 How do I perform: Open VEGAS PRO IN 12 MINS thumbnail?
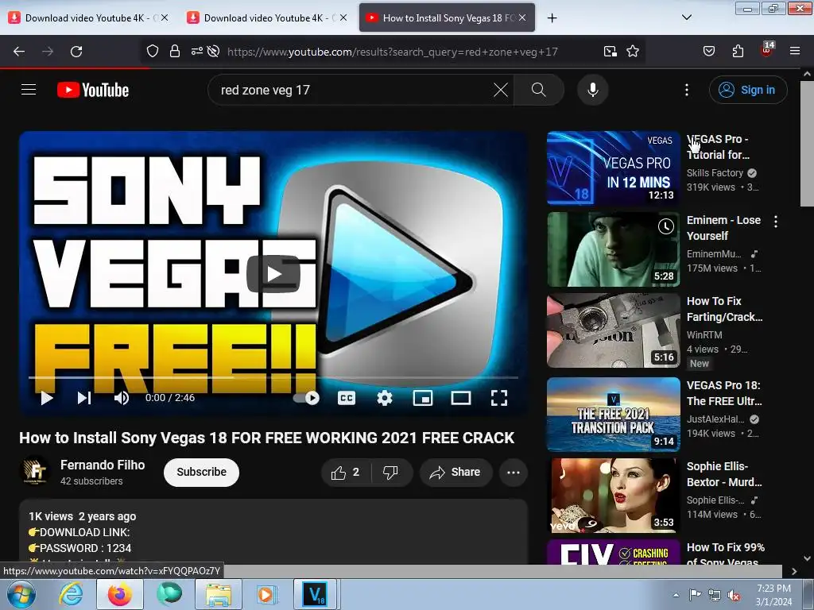click(613, 168)
